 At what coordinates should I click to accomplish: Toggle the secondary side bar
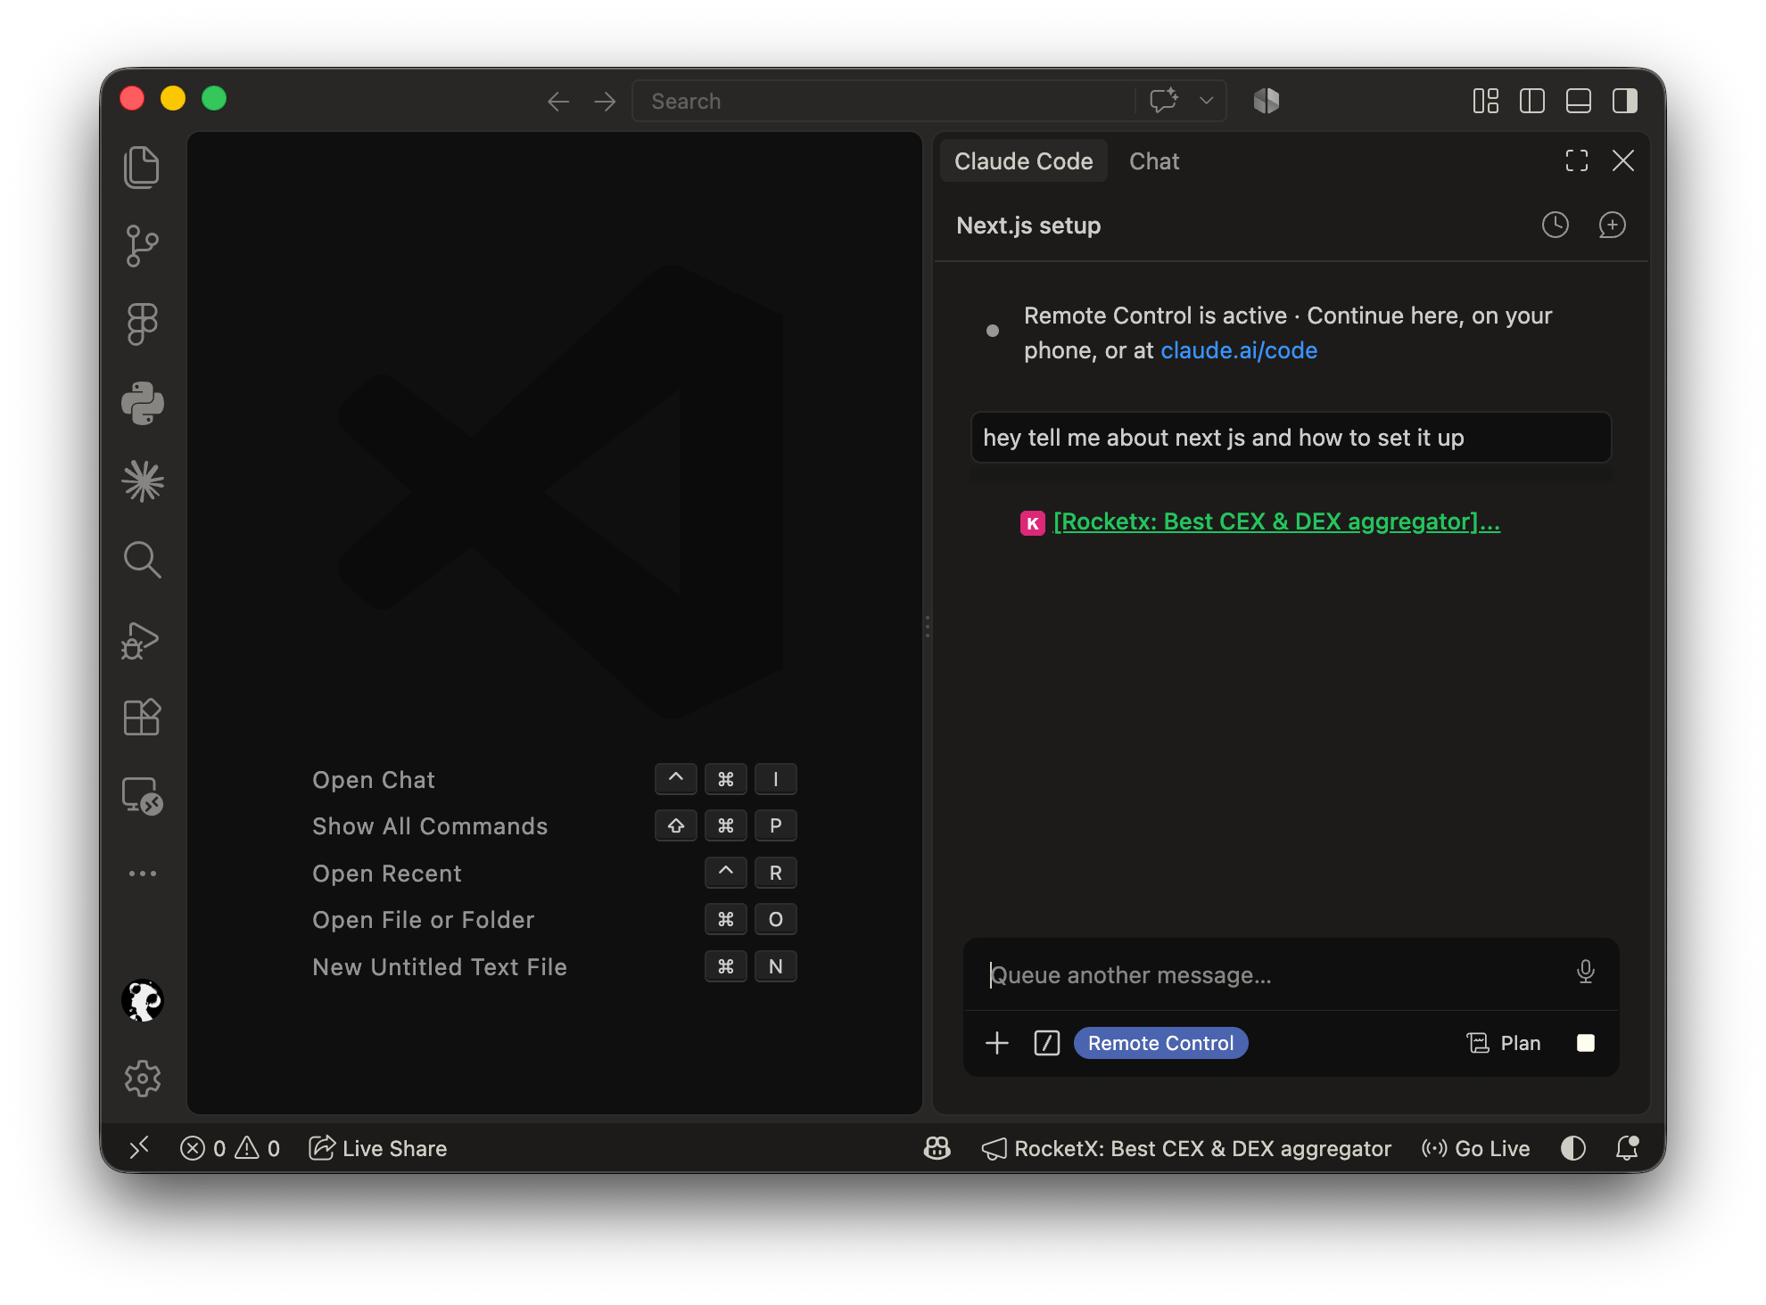pyautogui.click(x=1625, y=102)
